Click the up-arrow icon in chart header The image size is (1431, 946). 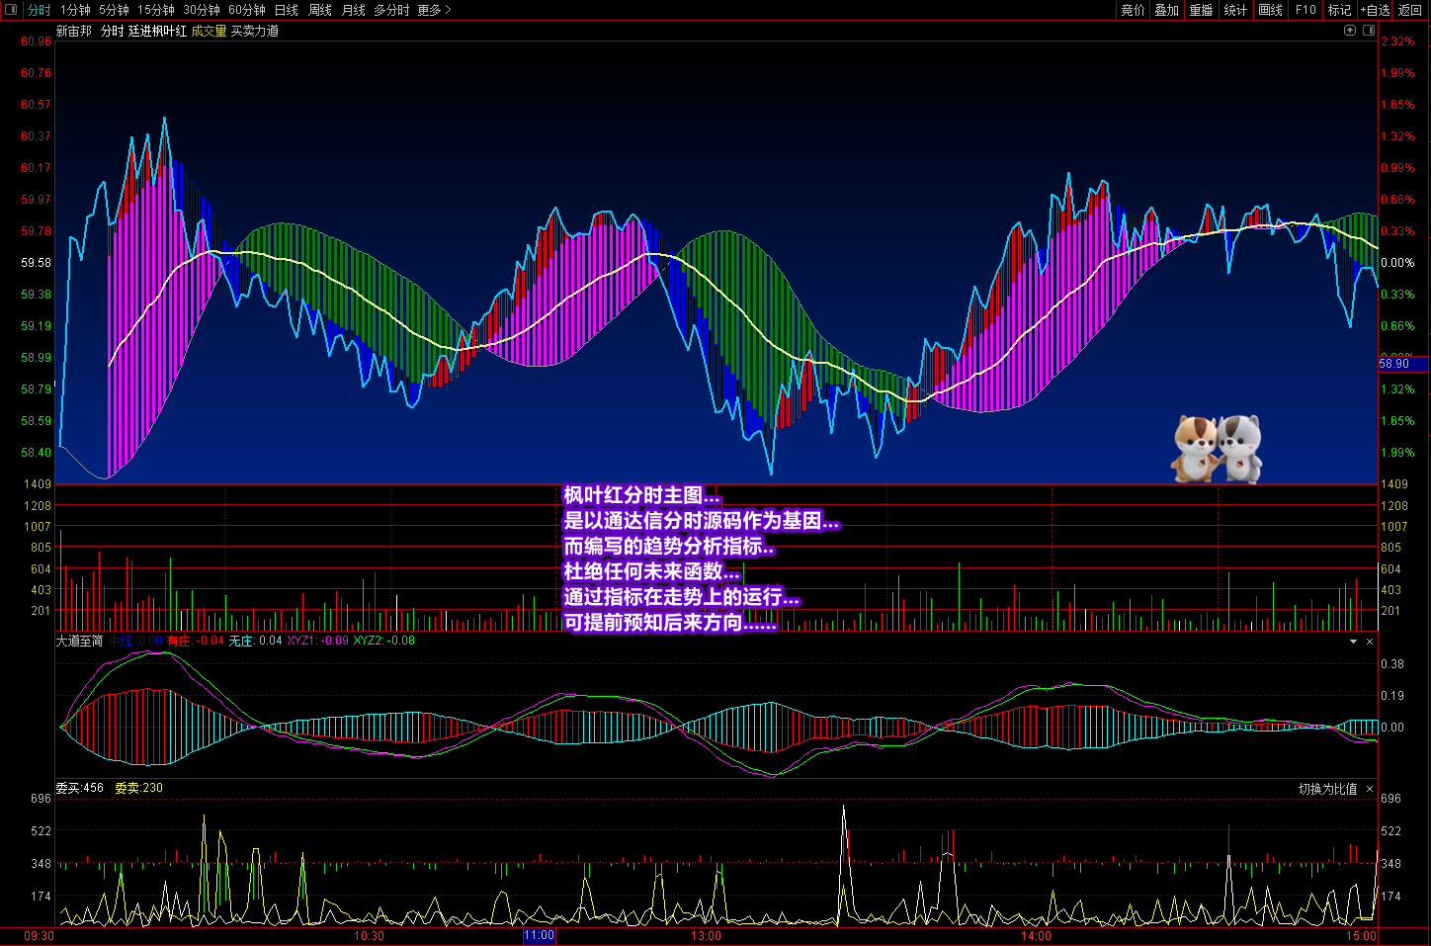[1350, 31]
